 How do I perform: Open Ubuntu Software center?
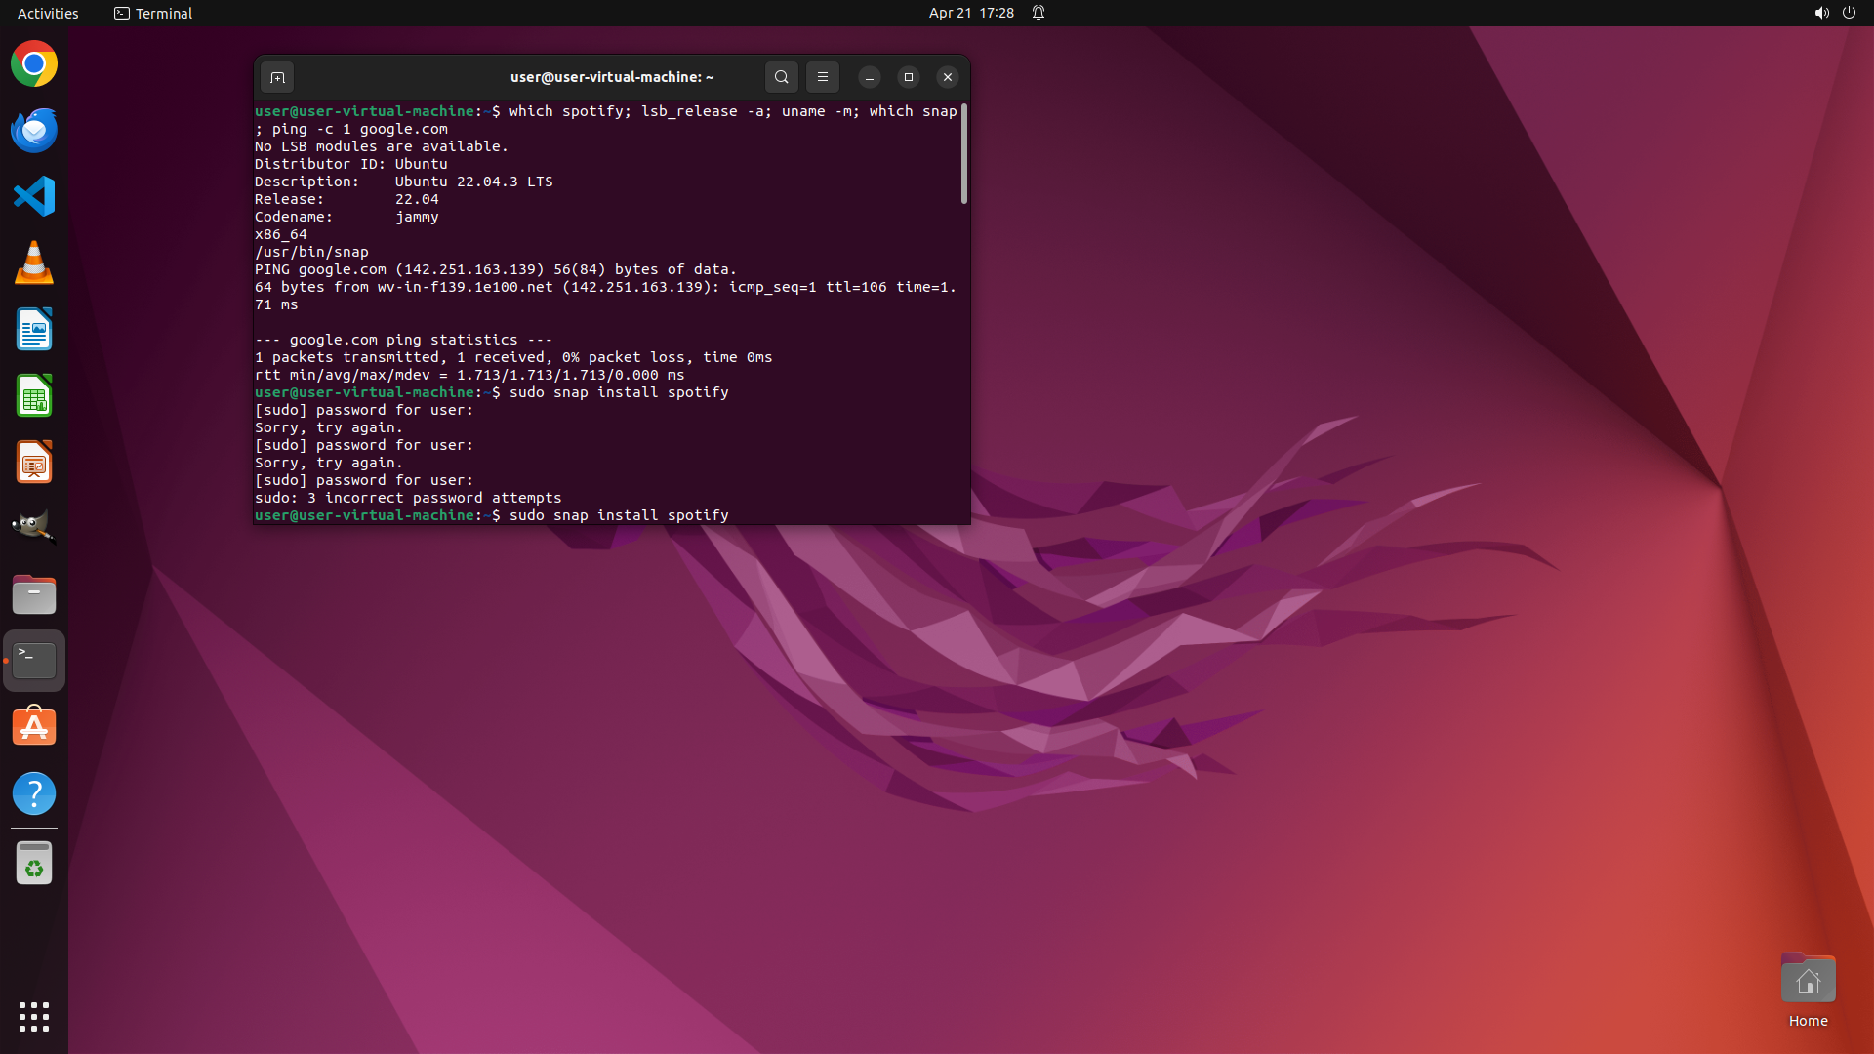[34, 727]
